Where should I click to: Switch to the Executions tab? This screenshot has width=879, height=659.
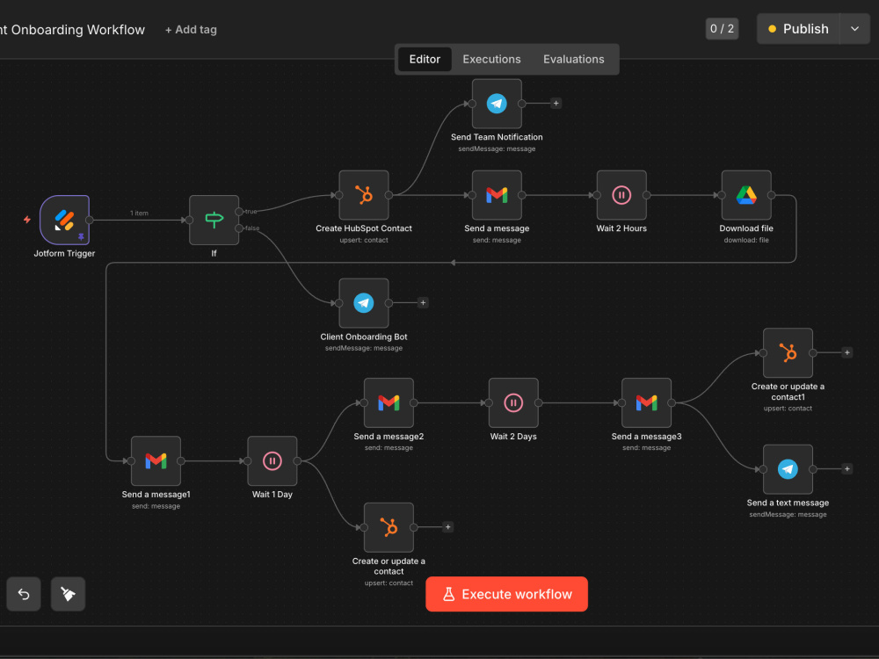tap(491, 60)
